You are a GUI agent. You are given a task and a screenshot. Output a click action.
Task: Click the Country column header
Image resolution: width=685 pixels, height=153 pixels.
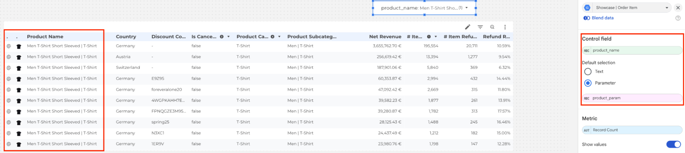click(x=126, y=37)
